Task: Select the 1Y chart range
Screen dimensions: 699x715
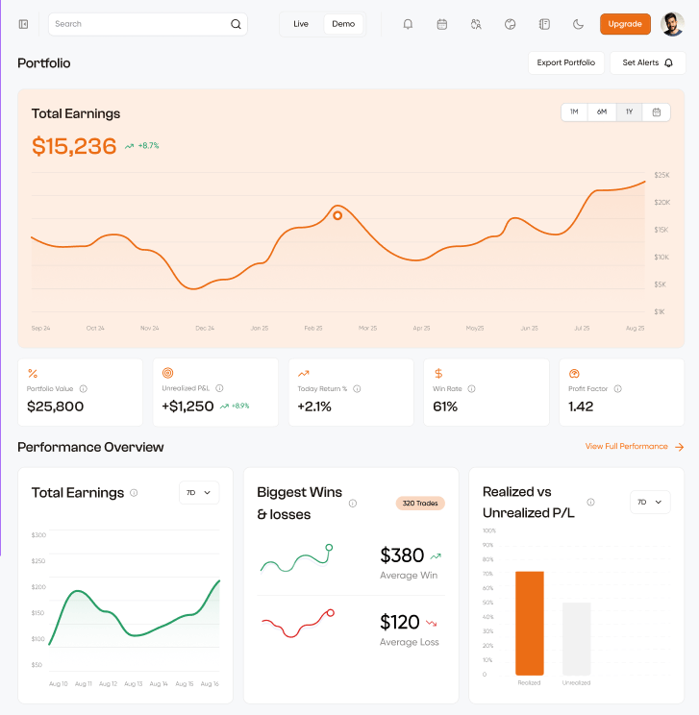Action: click(x=629, y=112)
